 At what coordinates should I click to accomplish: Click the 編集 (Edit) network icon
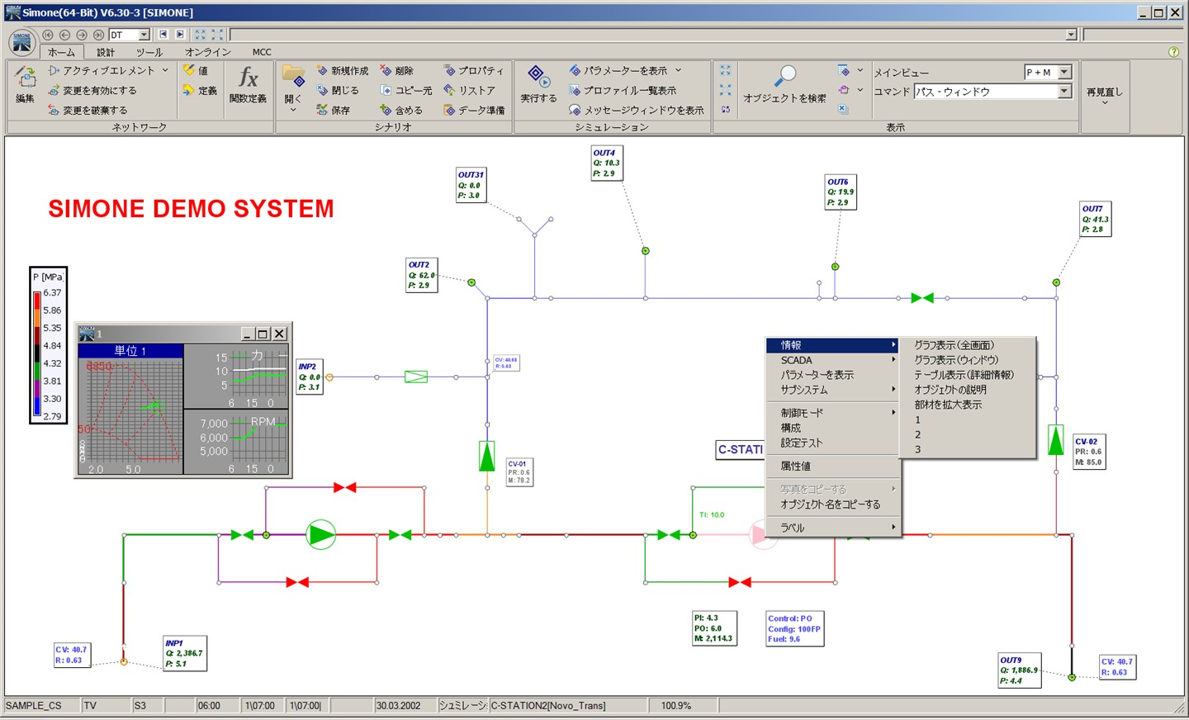(x=26, y=85)
